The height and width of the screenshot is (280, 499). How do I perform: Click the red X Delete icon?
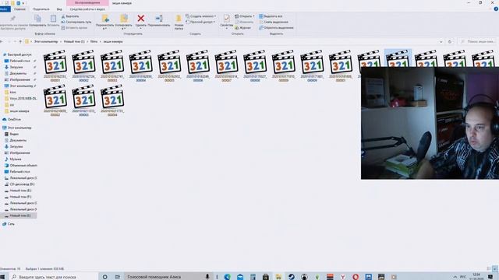click(x=140, y=19)
